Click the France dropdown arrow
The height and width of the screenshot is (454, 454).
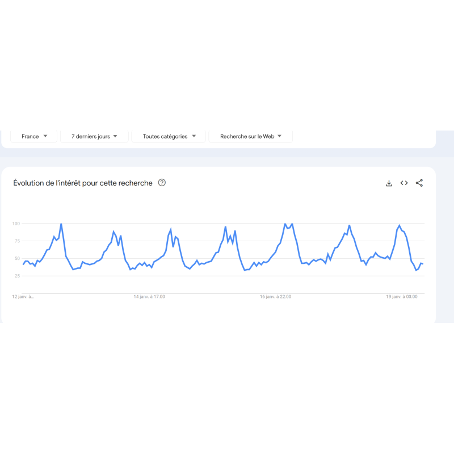point(45,136)
